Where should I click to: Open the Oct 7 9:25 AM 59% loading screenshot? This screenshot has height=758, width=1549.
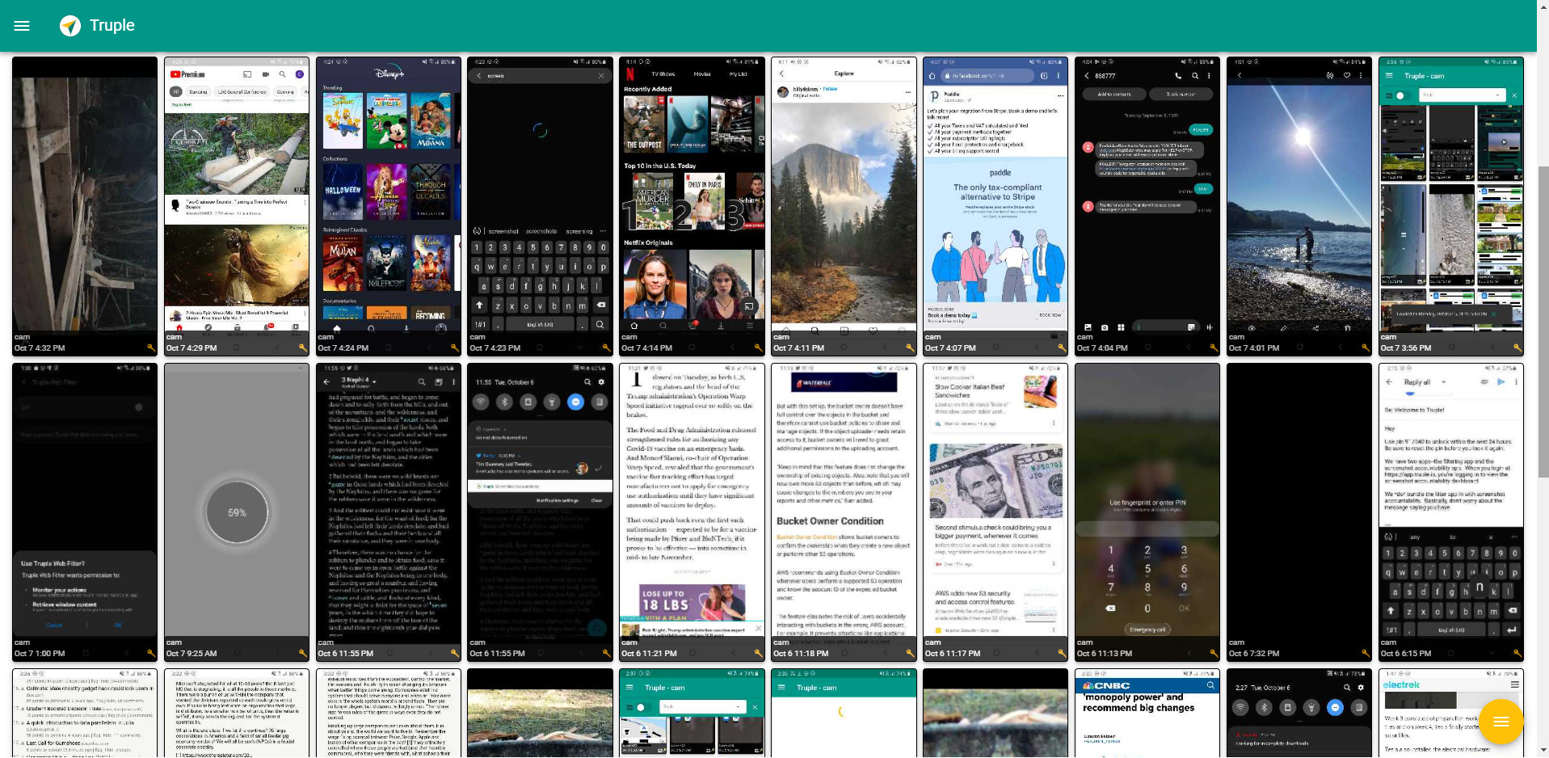(x=236, y=509)
